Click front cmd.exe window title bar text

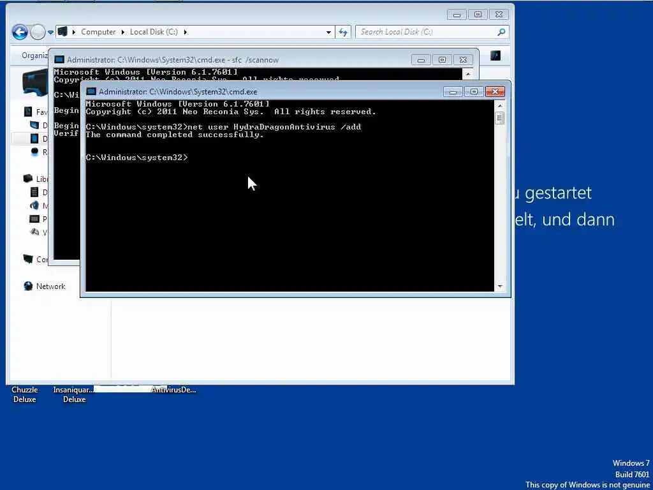[178, 92]
